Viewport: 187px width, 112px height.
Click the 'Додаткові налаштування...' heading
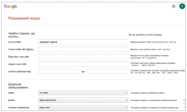click(19, 86)
